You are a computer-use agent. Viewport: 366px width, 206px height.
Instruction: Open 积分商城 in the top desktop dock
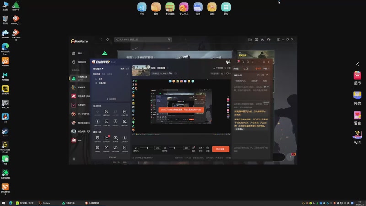coord(170,9)
